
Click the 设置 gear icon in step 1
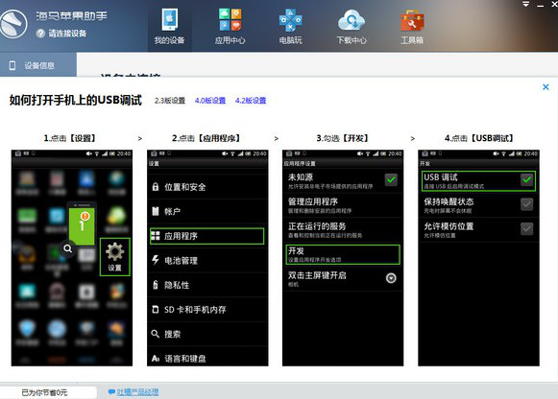pos(115,257)
